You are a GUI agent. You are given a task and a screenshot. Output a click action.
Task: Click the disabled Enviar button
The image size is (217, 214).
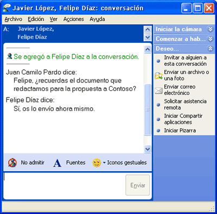(138, 185)
